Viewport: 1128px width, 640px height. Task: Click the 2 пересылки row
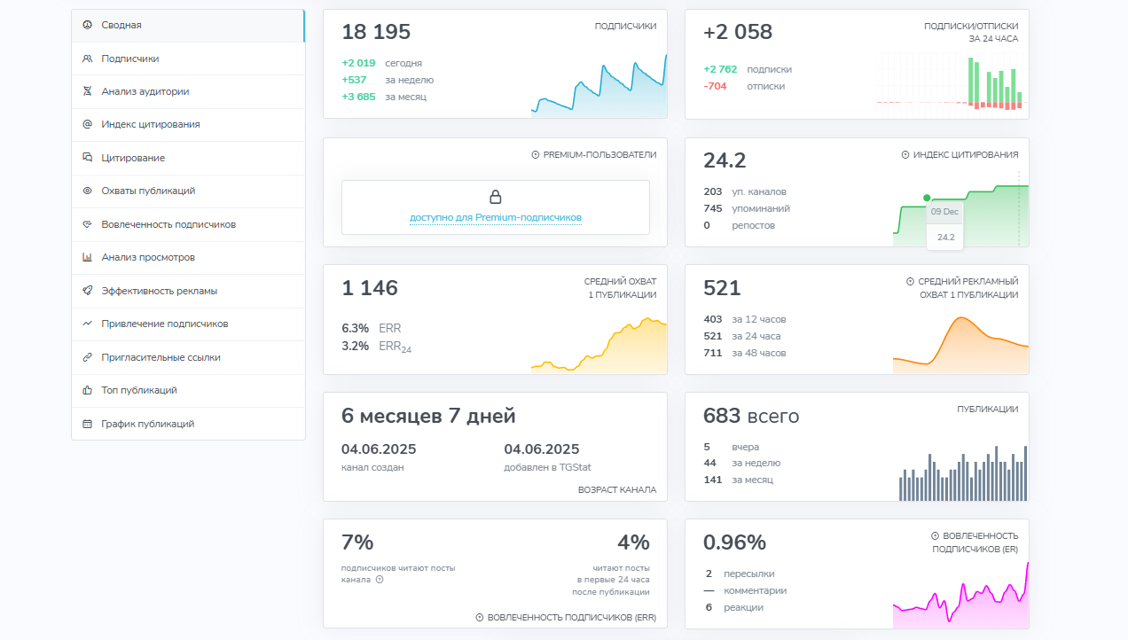click(740, 574)
